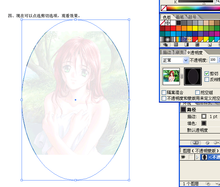The image size is (220, 187).
Task: Select the cyan swatch in third row
Action: pos(173,34)
